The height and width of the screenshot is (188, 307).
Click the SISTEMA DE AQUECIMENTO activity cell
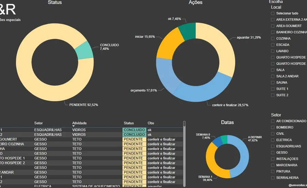(96, 186)
